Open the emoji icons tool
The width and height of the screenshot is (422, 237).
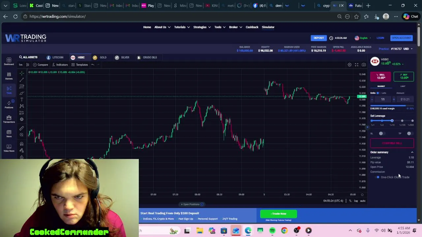point(22,119)
